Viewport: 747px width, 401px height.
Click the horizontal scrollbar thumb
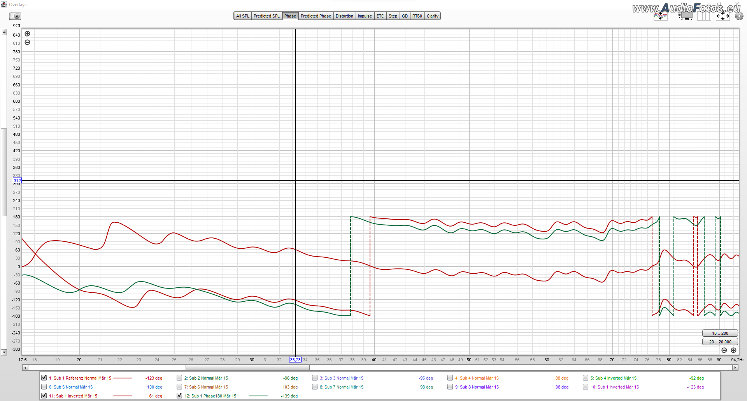(x=247, y=368)
